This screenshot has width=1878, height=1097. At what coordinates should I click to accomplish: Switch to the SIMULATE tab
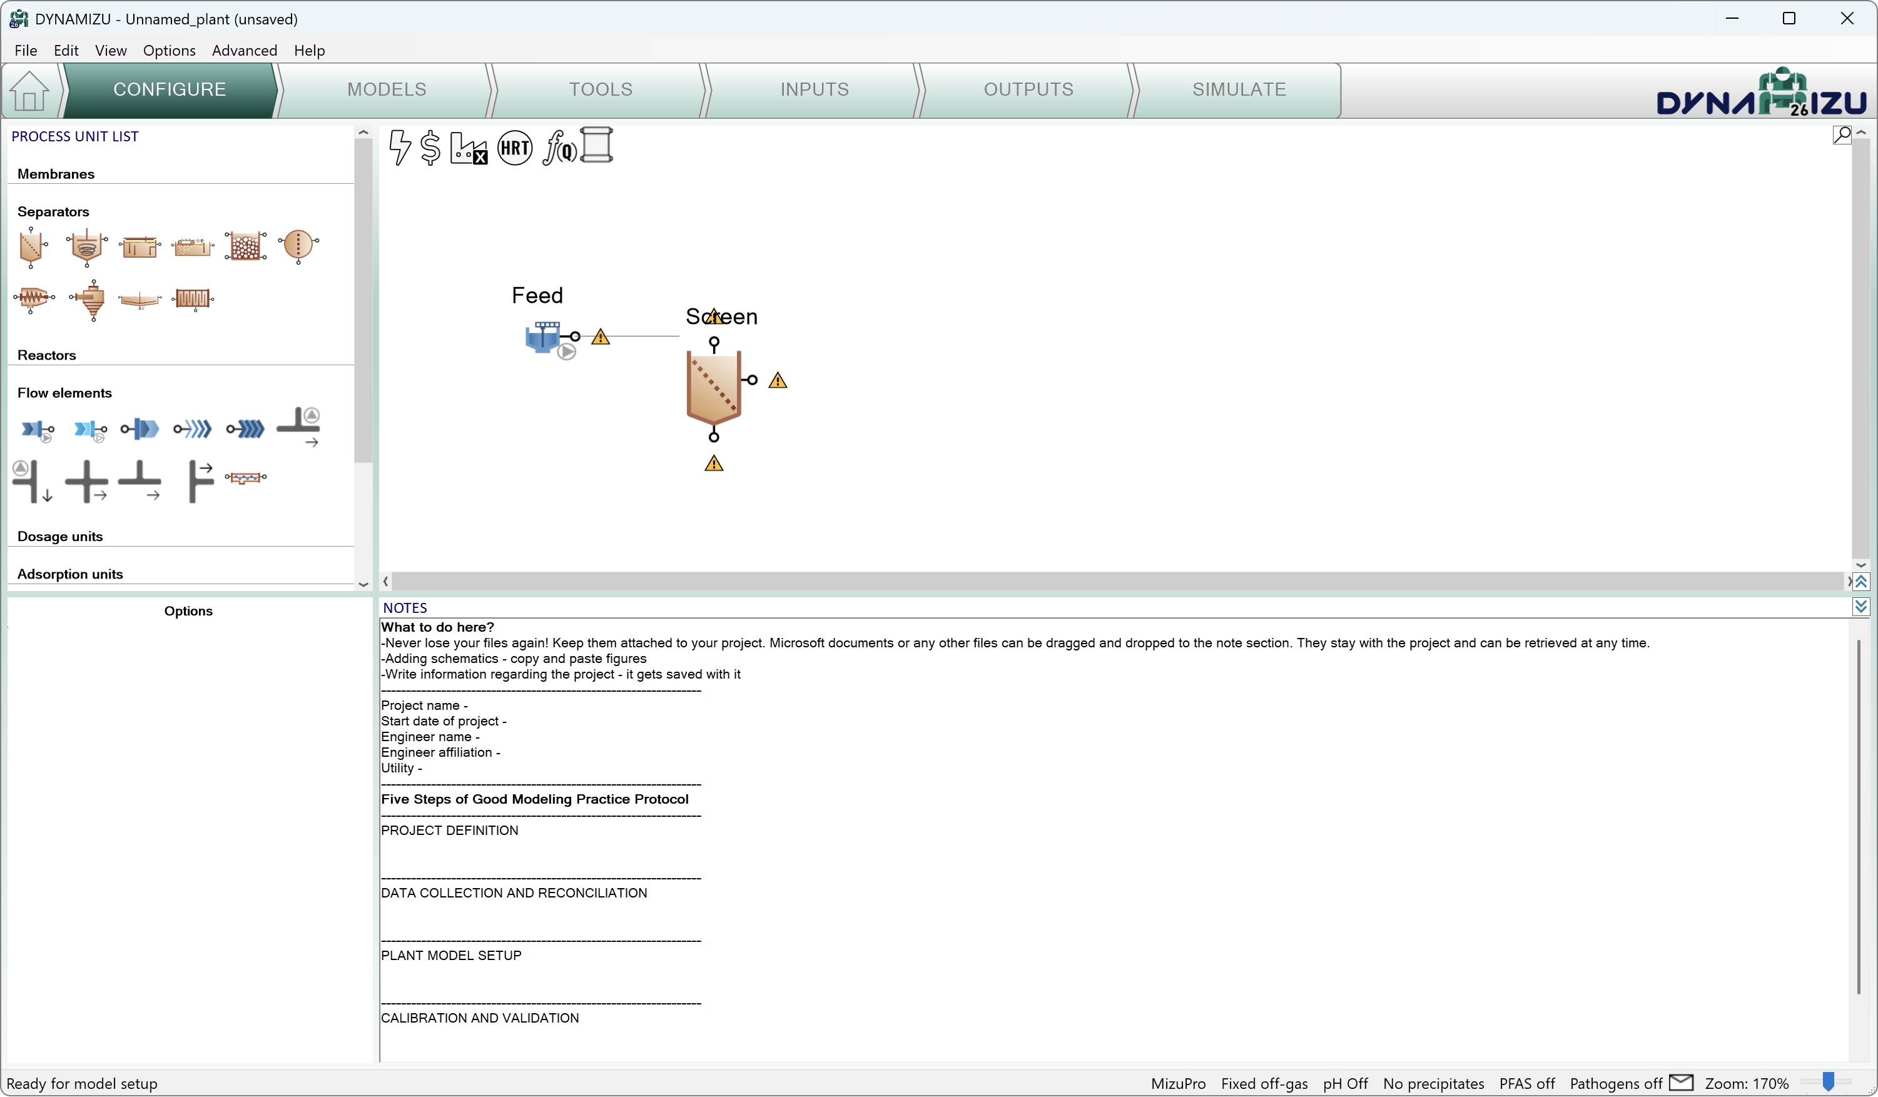[1238, 89]
